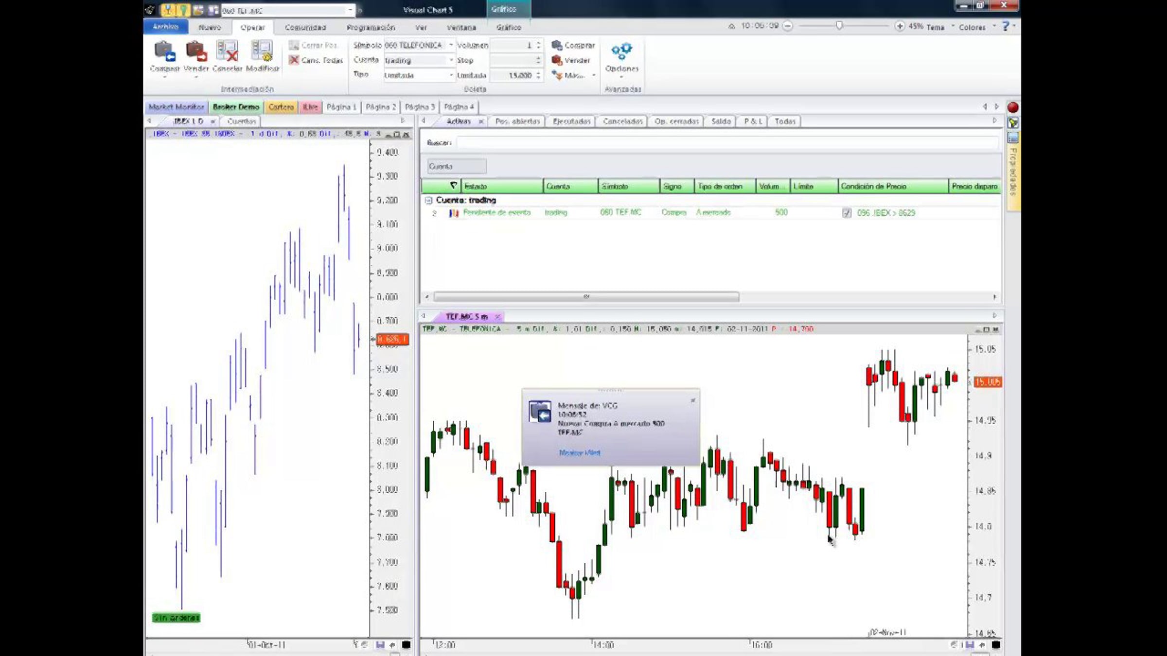Click the Canc. Todas red X icon

tap(294, 60)
